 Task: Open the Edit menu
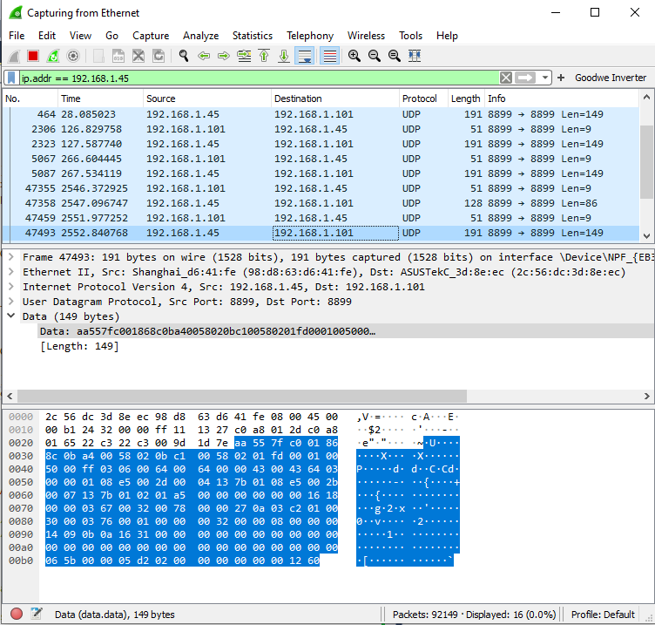tap(47, 36)
